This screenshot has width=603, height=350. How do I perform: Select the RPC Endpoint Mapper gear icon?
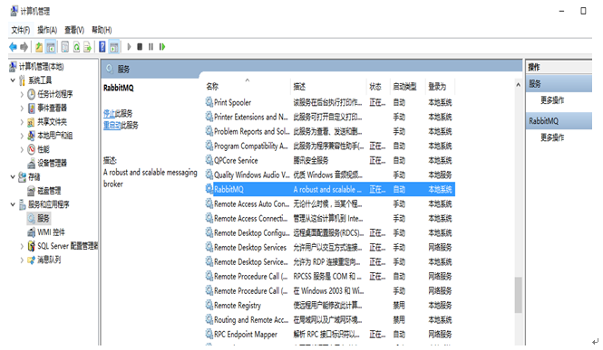209,334
